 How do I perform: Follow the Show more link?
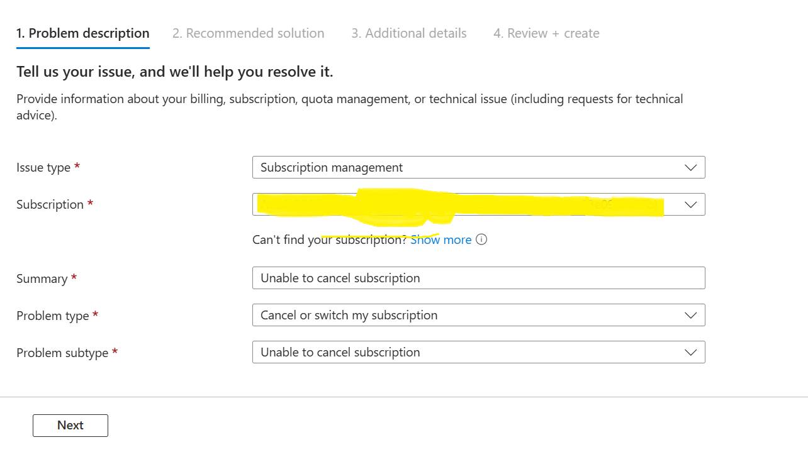441,240
